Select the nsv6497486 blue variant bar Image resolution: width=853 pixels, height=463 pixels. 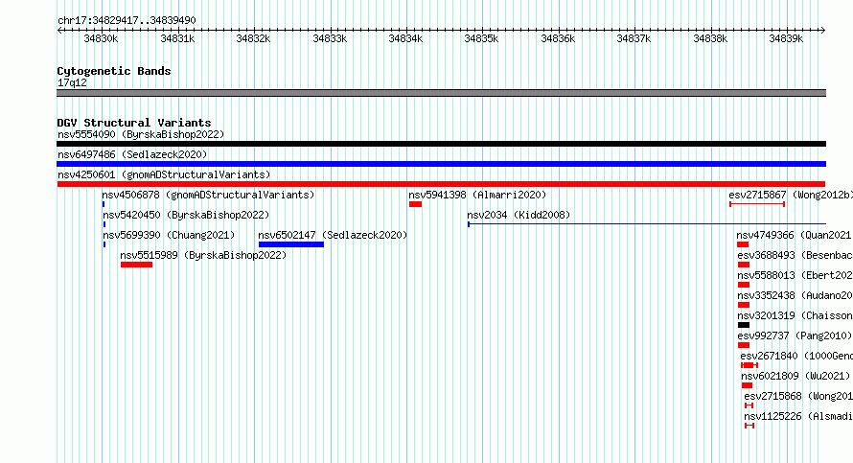(441, 164)
